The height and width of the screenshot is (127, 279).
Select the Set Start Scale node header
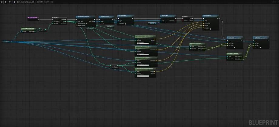coord(235,37)
